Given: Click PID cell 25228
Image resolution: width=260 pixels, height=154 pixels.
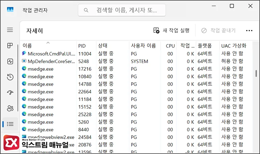Looking at the screenshot, I should 85,114.
